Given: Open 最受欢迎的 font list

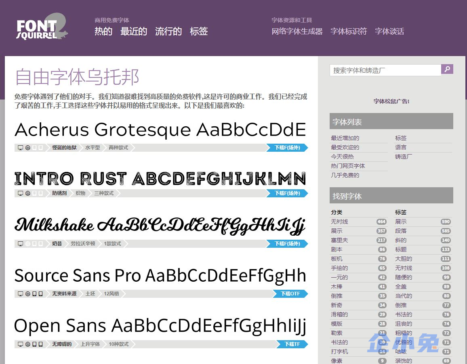Looking at the screenshot, I should click(345, 147).
